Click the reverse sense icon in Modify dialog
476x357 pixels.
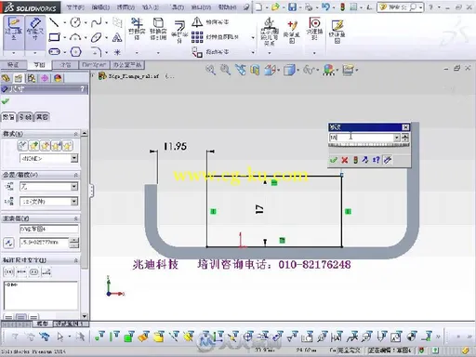click(x=365, y=160)
